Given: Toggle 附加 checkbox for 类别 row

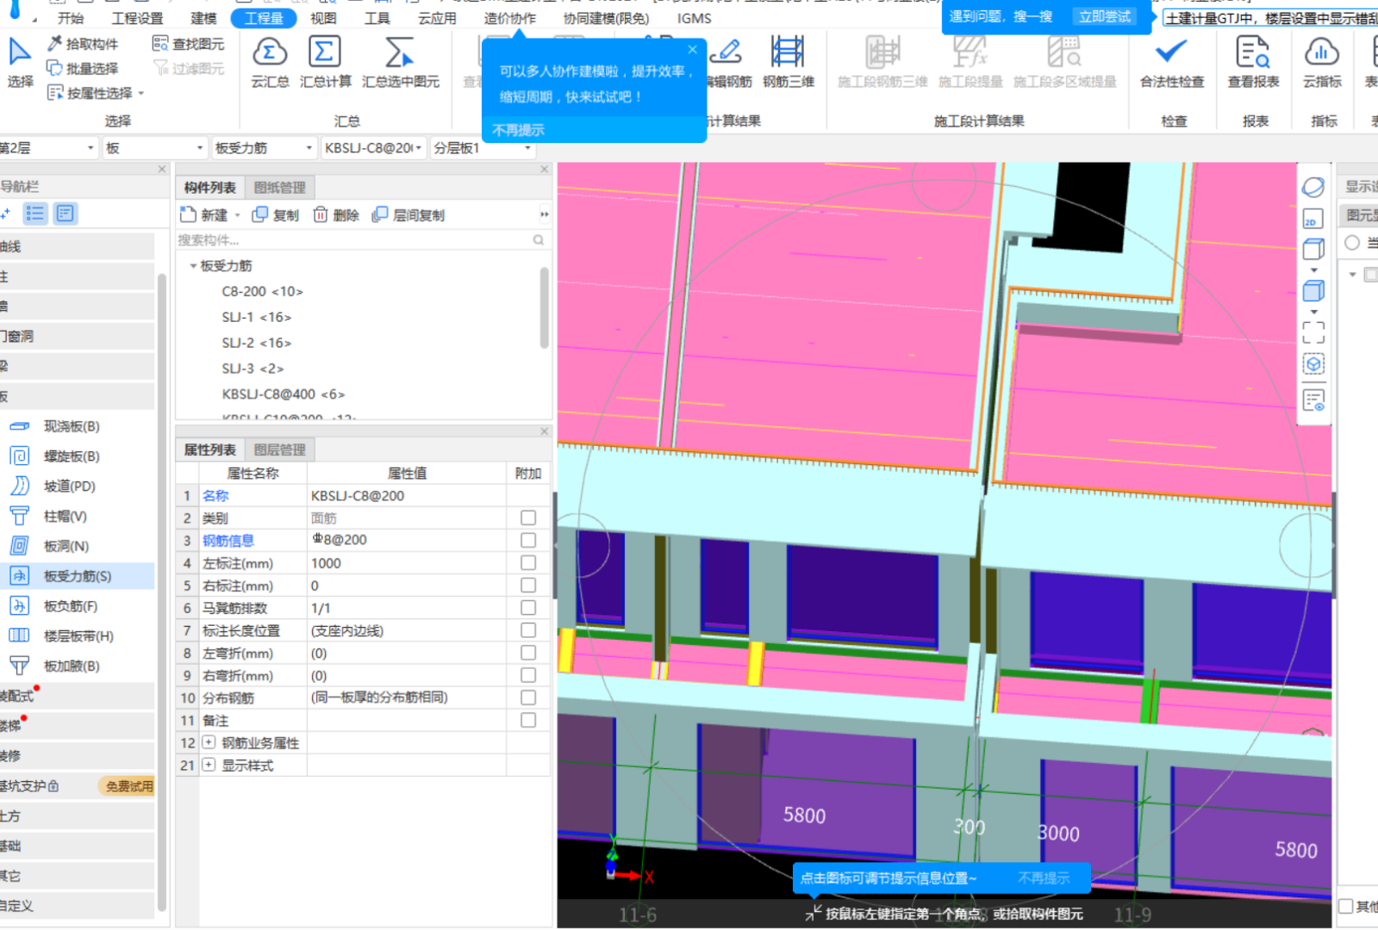Looking at the screenshot, I should (528, 518).
